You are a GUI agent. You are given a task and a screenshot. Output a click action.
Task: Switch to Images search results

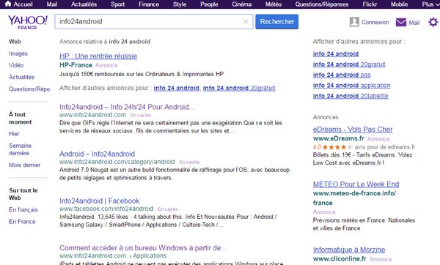coord(18,53)
